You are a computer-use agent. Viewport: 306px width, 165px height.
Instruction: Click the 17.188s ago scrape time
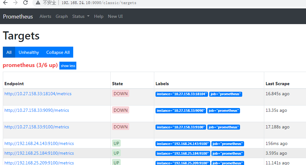[x=277, y=127]
